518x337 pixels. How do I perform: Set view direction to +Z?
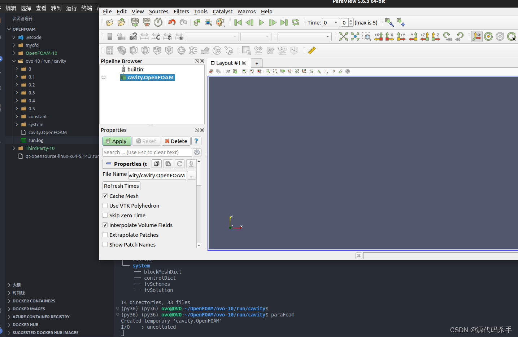pos(425,36)
